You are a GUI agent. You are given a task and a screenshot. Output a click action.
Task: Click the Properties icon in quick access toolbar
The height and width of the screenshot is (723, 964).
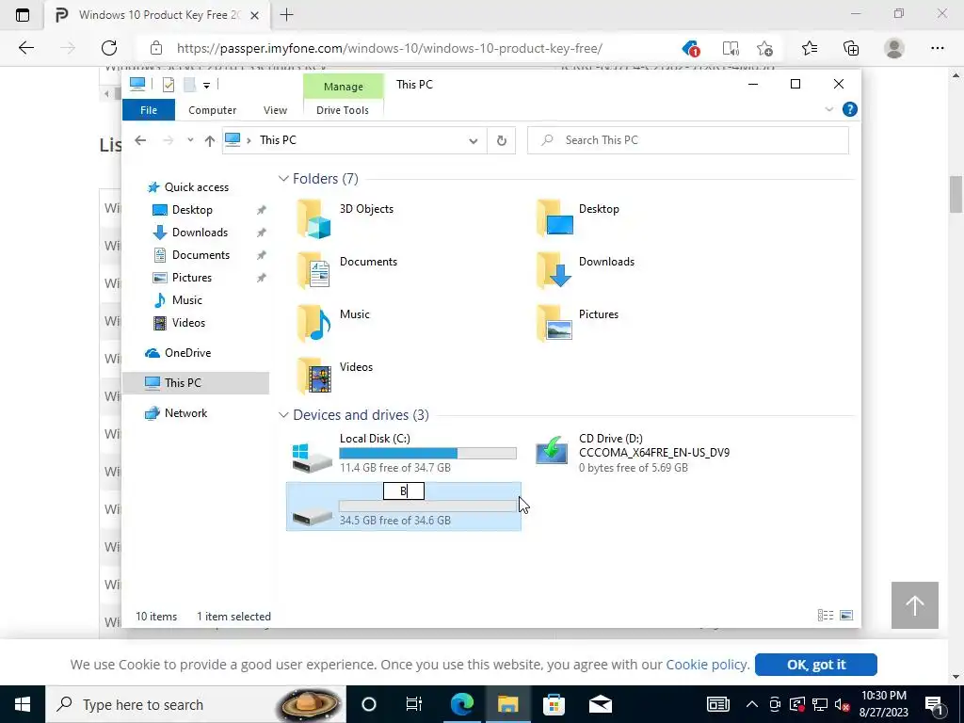tap(168, 85)
